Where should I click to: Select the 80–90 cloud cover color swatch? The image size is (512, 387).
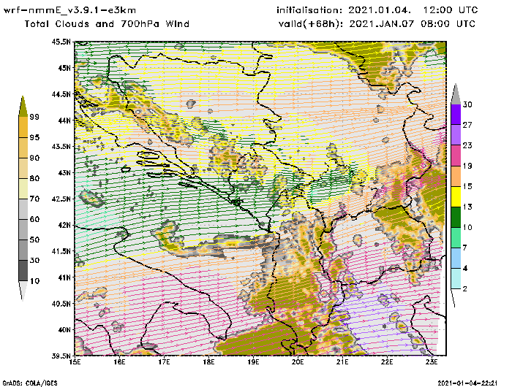tap(23, 168)
